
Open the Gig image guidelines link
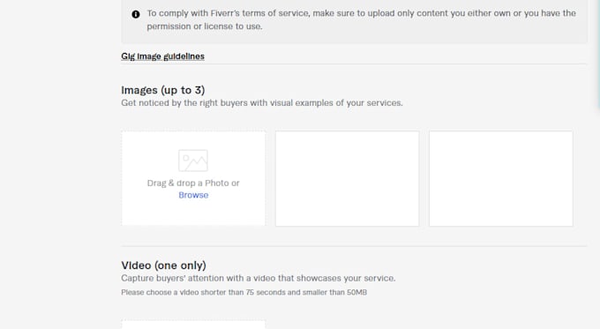[x=162, y=56]
